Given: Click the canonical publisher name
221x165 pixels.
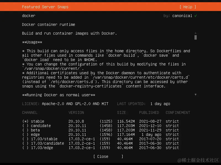Looking at the screenshot, I should pyautogui.click(x=182, y=16).
